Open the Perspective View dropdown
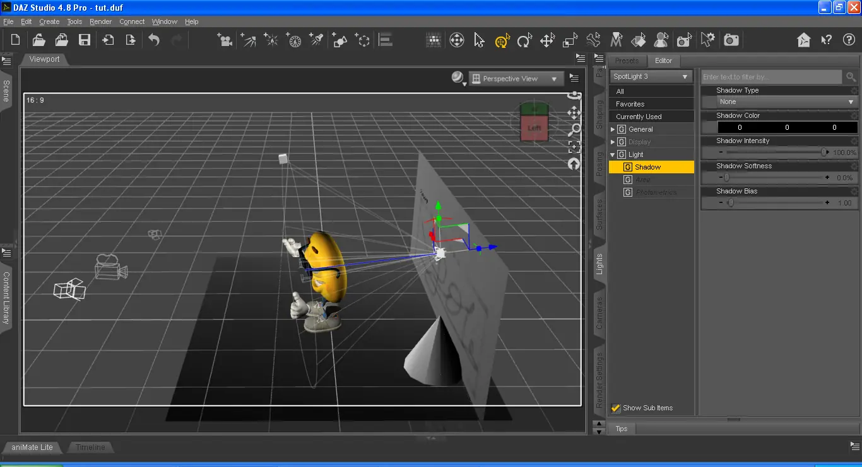The width and height of the screenshot is (862, 467). pyautogui.click(x=515, y=79)
